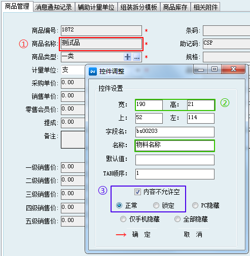Select the 正常 radio option
The height and width of the screenshot is (256, 250).
(119, 205)
